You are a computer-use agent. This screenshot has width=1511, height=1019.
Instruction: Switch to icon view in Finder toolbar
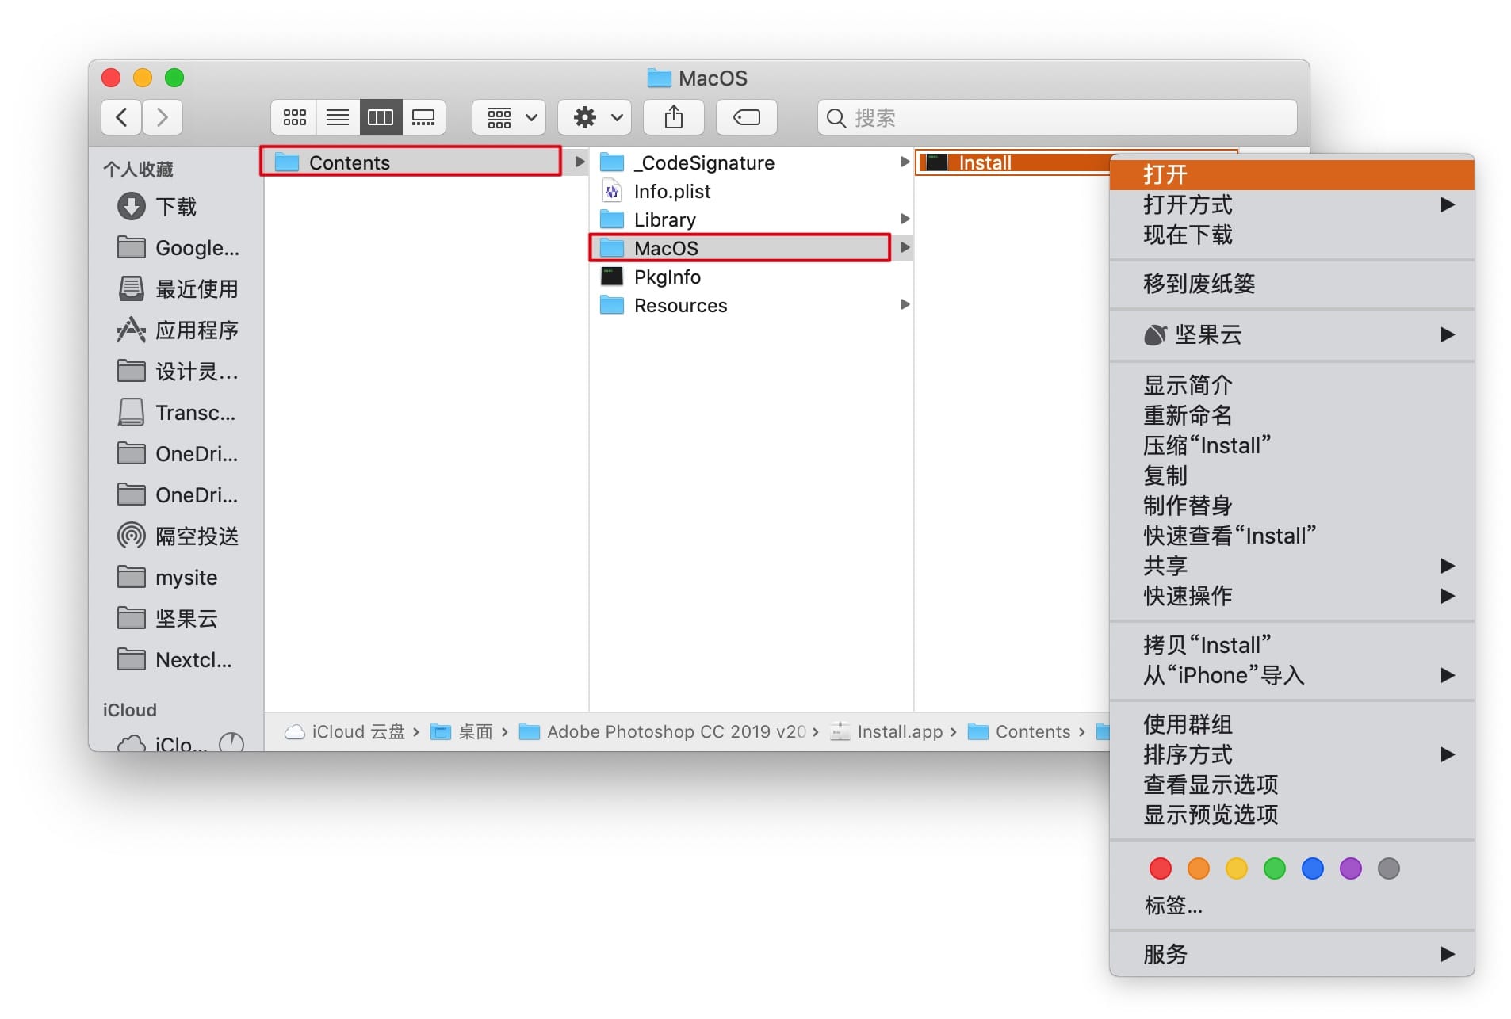pos(294,118)
